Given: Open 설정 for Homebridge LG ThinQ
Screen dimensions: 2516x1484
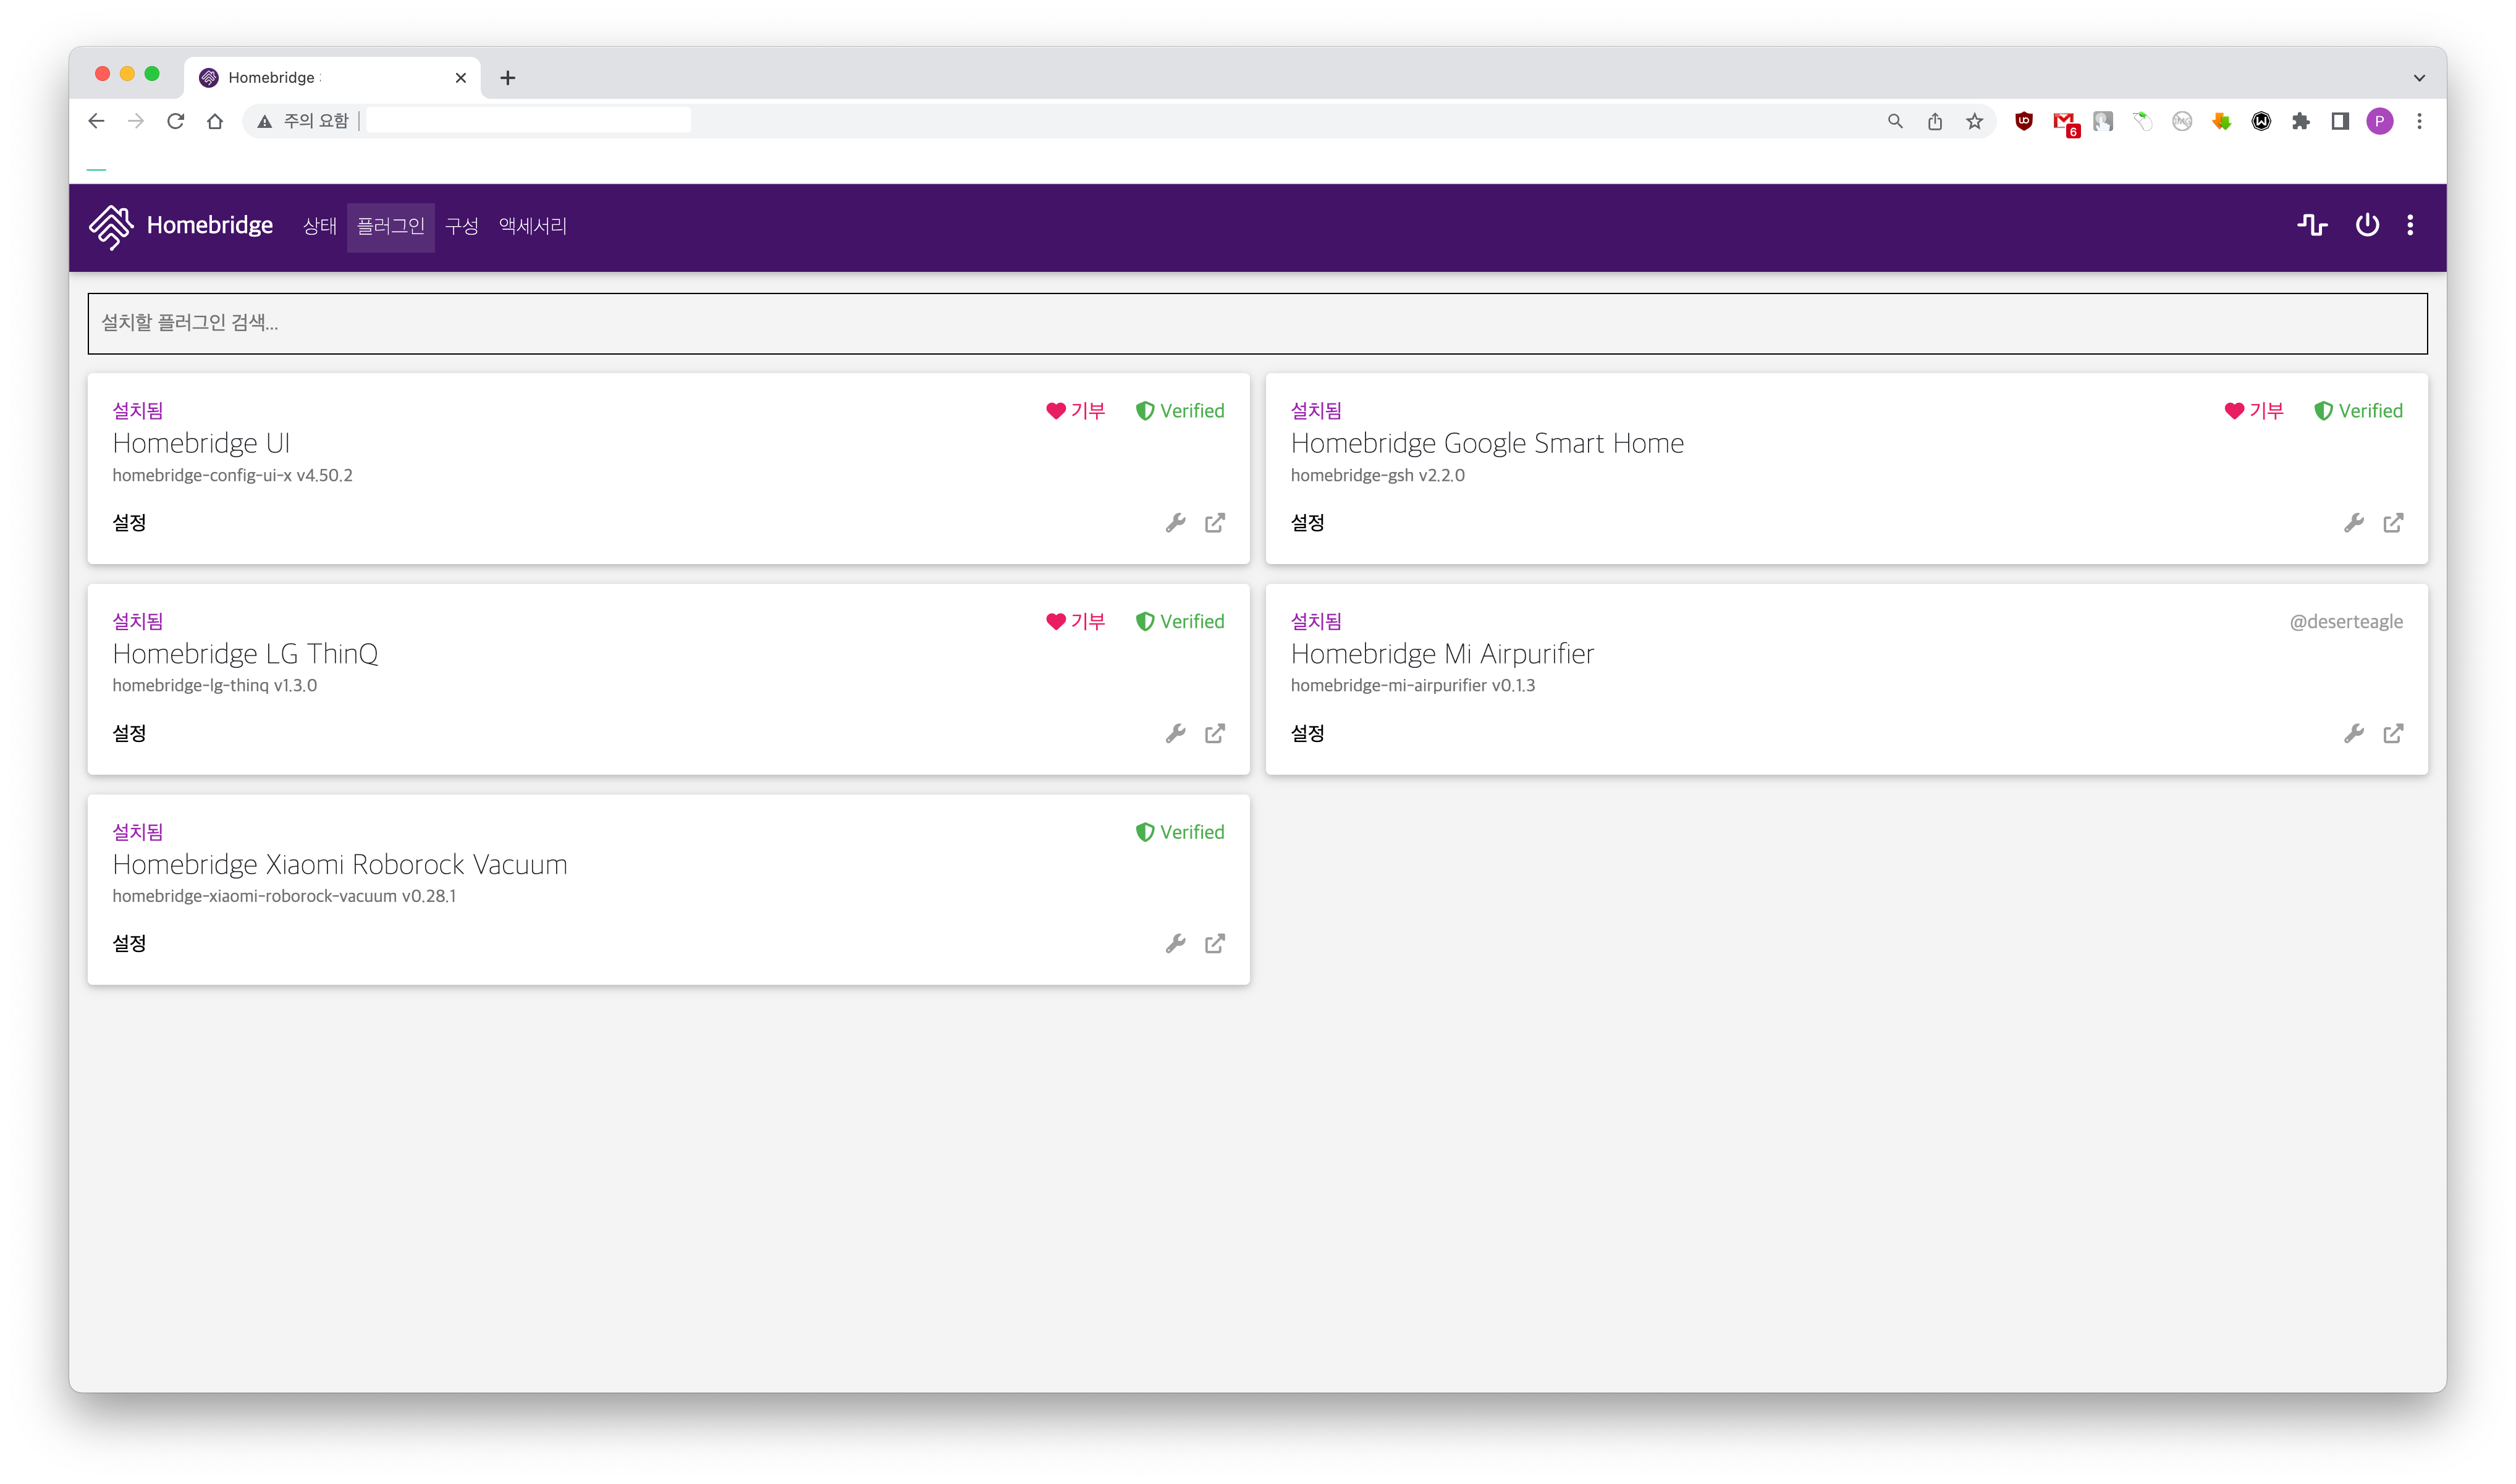Looking at the screenshot, I should tap(129, 734).
